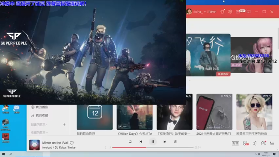The width and height of the screenshot is (279, 157).
Task: Click the Super People logo in the game window
Action: click(14, 39)
